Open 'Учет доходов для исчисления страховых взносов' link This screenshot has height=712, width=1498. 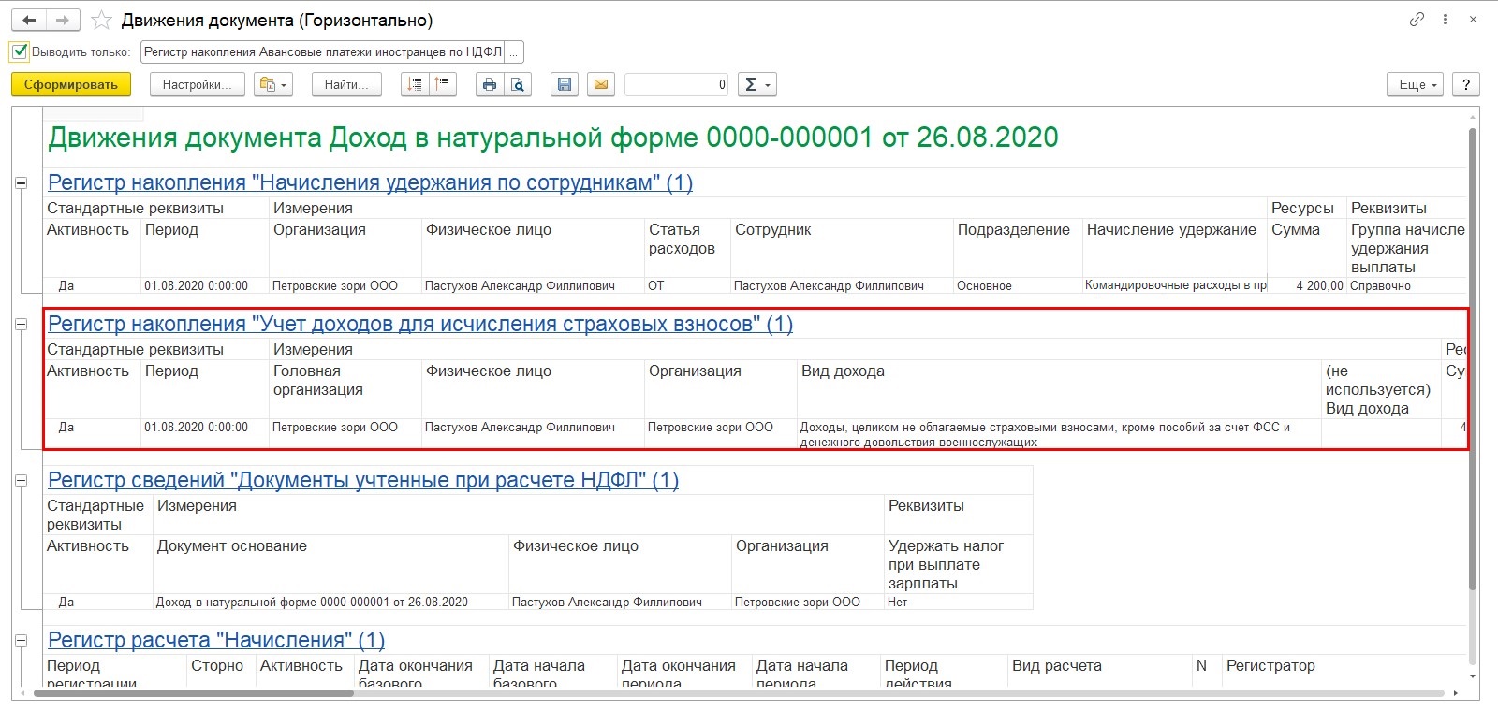click(420, 324)
